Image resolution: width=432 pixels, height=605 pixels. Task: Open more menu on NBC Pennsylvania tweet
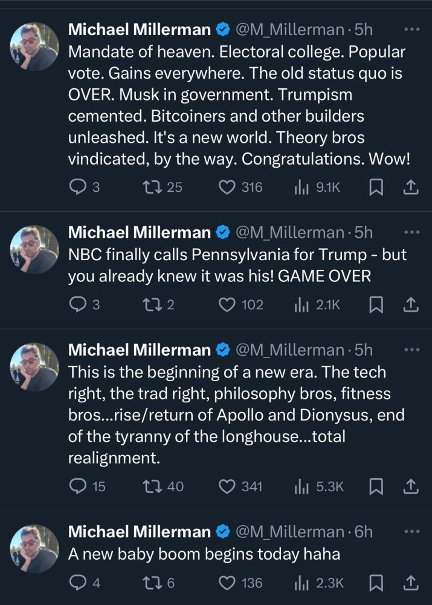(x=411, y=232)
